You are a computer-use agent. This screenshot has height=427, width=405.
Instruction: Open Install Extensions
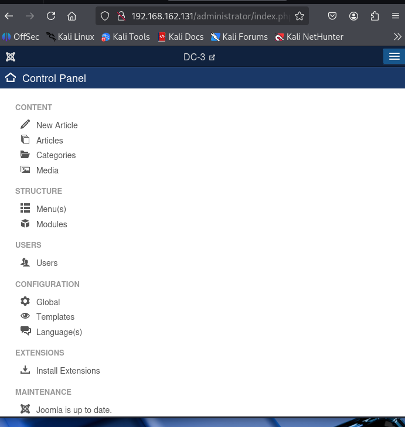tap(68, 371)
